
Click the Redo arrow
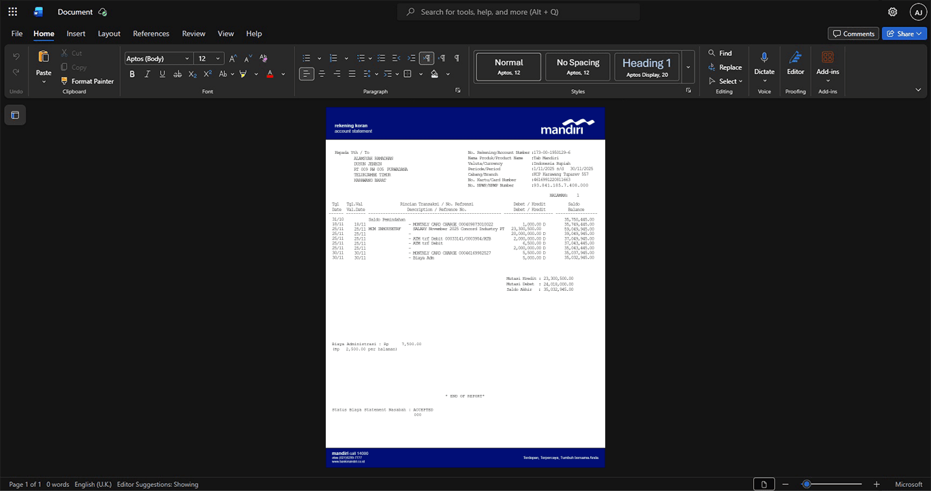pos(16,72)
